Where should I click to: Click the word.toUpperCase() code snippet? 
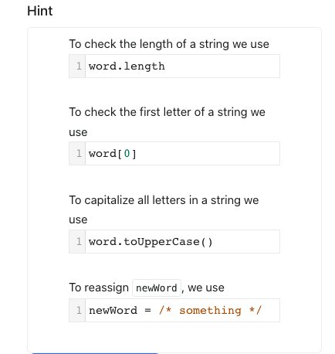pos(151,242)
